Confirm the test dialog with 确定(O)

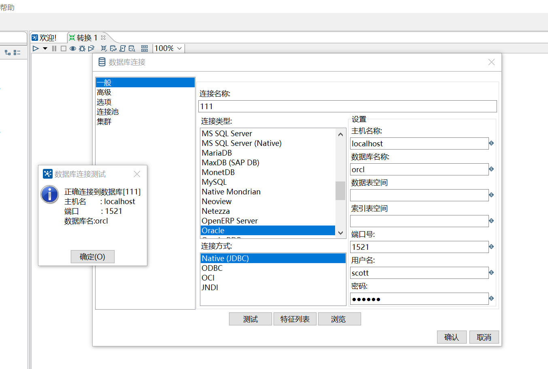click(92, 257)
